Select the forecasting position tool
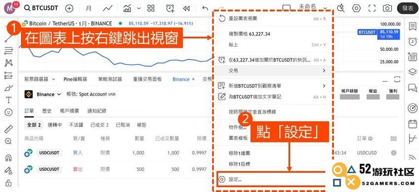Viewport: 419px width, 192px height. click(8, 75)
